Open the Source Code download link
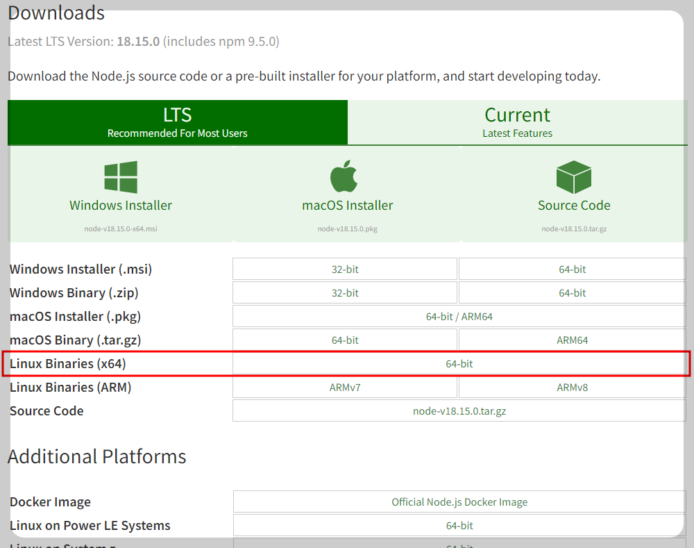The image size is (694, 548). pos(574,205)
